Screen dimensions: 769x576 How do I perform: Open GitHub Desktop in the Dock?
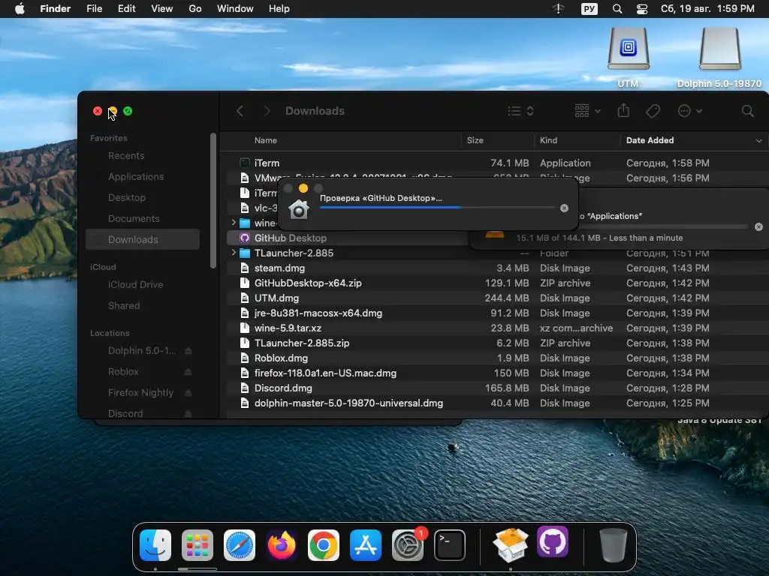pos(553,541)
